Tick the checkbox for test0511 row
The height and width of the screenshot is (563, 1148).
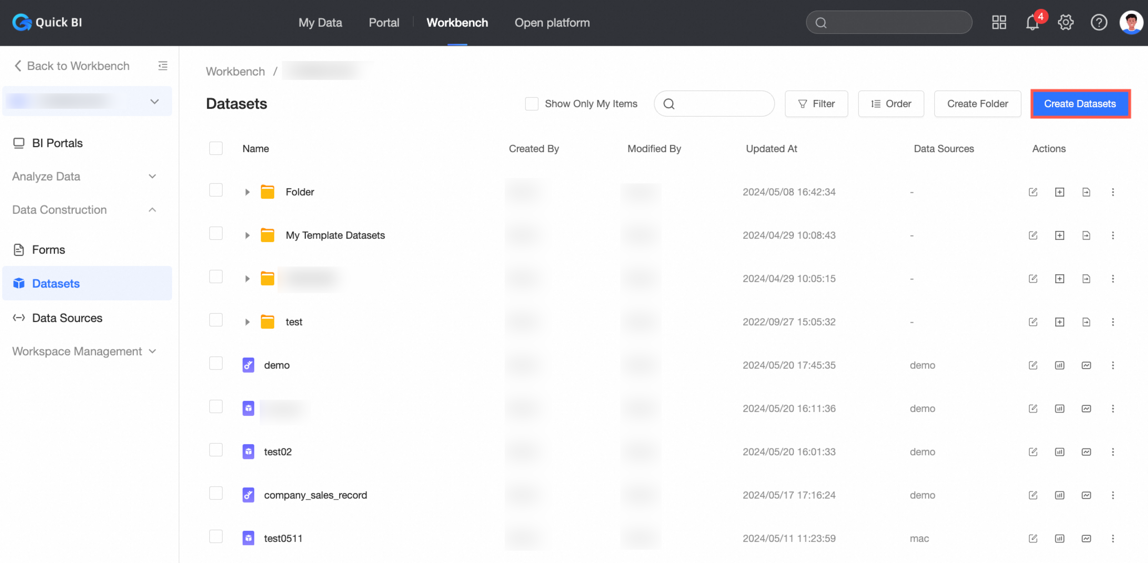click(216, 537)
